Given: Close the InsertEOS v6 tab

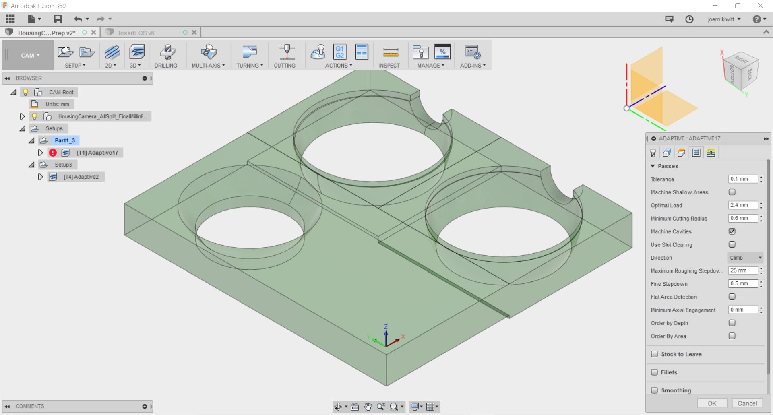Looking at the screenshot, I should [194, 32].
